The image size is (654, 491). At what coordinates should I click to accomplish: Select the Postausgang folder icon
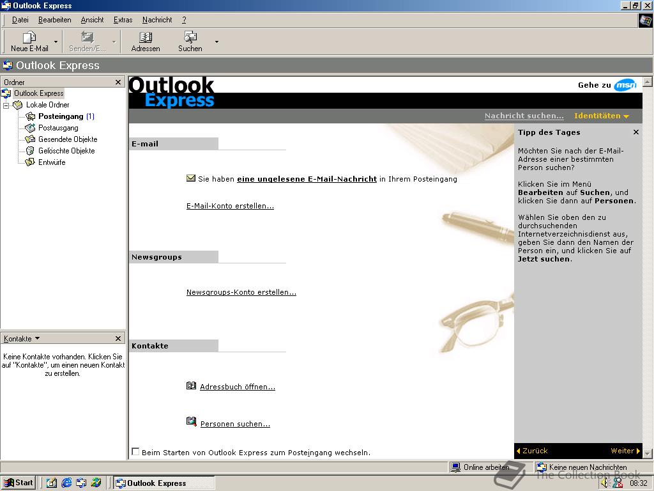coord(31,128)
